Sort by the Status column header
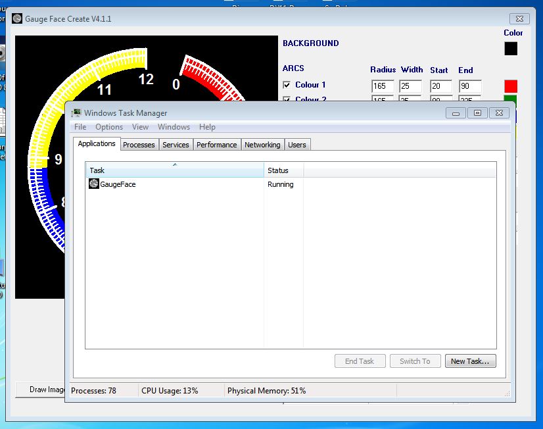This screenshot has width=543, height=429. point(283,170)
